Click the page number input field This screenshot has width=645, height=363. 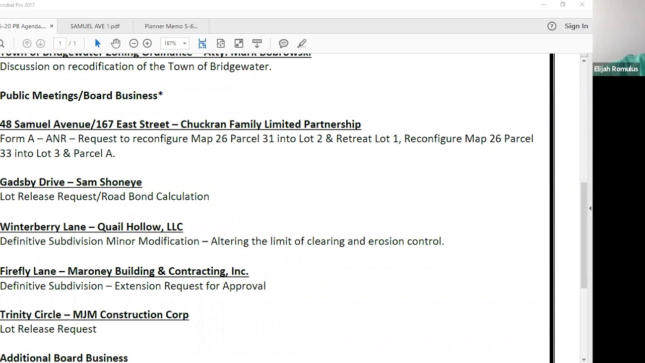coord(60,43)
